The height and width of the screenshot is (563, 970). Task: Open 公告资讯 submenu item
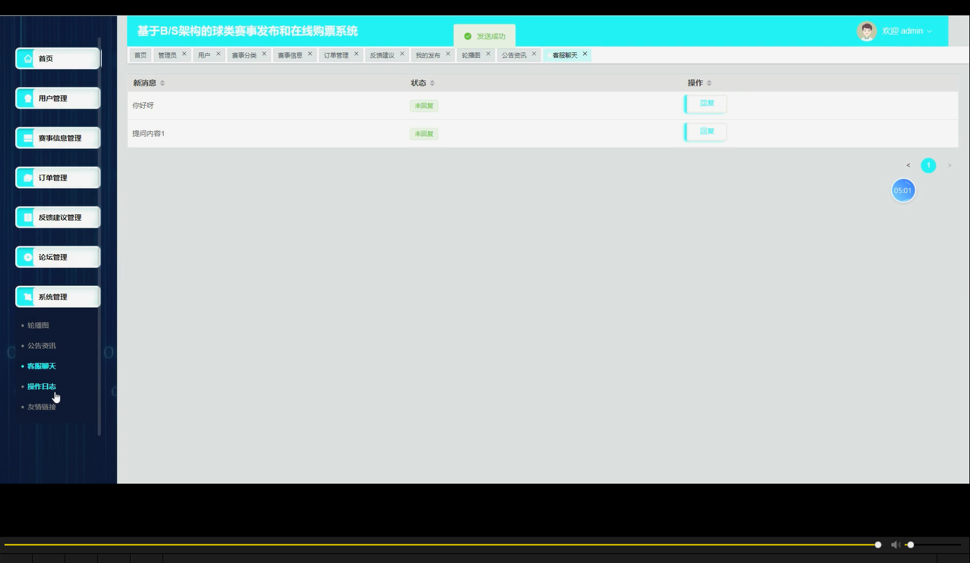click(42, 346)
